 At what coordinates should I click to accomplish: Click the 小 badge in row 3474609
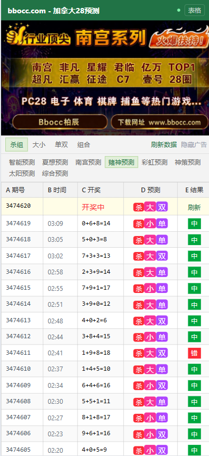click(150, 385)
